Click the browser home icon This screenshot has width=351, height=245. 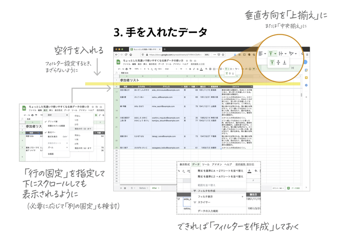131,54
